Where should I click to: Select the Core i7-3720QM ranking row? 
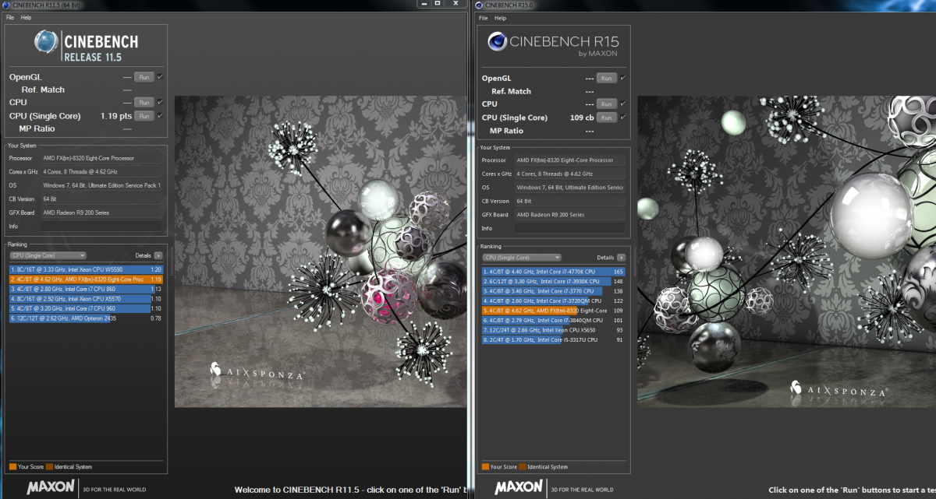pos(554,300)
